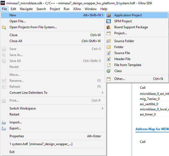
Task: Click the Source Folder icon
Action: tap(109, 41)
